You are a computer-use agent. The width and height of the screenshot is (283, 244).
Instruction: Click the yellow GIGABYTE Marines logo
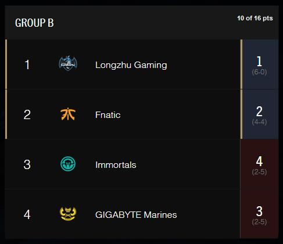click(x=68, y=214)
